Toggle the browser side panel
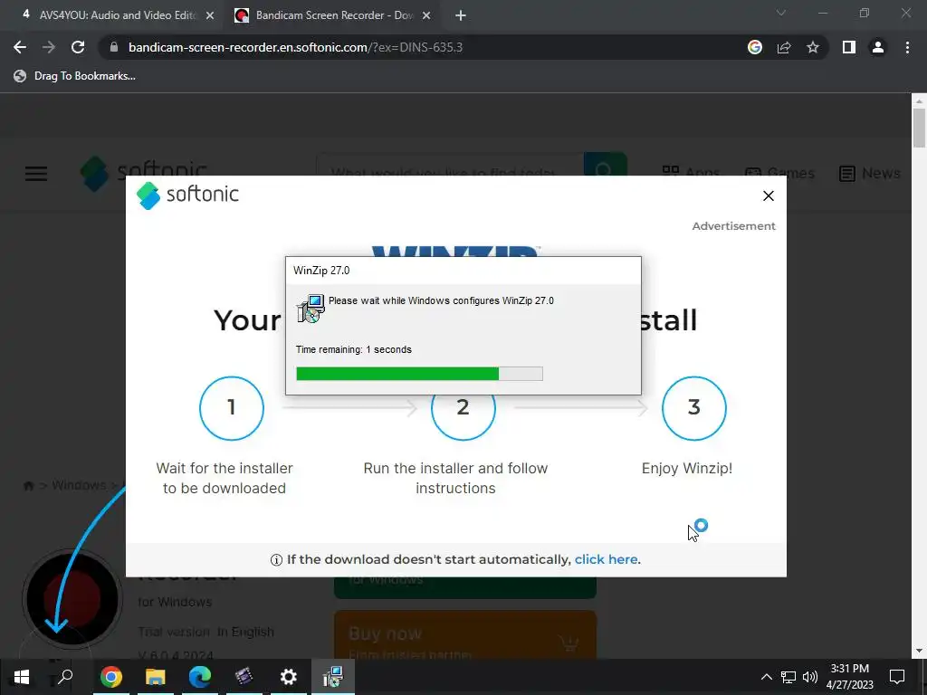The width and height of the screenshot is (927, 695). [849, 47]
